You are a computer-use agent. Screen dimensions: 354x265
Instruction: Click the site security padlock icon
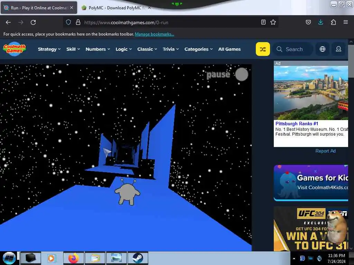pyautogui.click(x=78, y=22)
